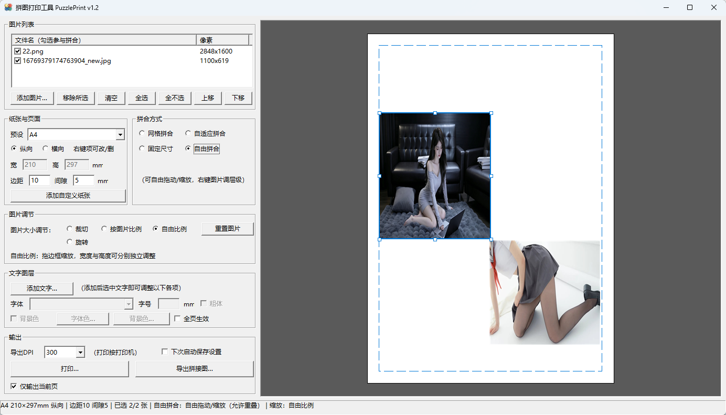
Task: Click 添加图片... button
Action: 32,98
